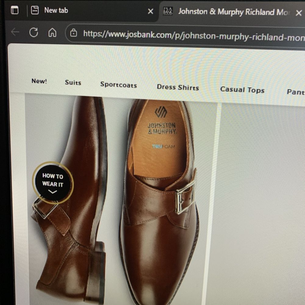Click the Jos. A. Bank tab favicon
This screenshot has width=305, height=305.
[168, 11]
